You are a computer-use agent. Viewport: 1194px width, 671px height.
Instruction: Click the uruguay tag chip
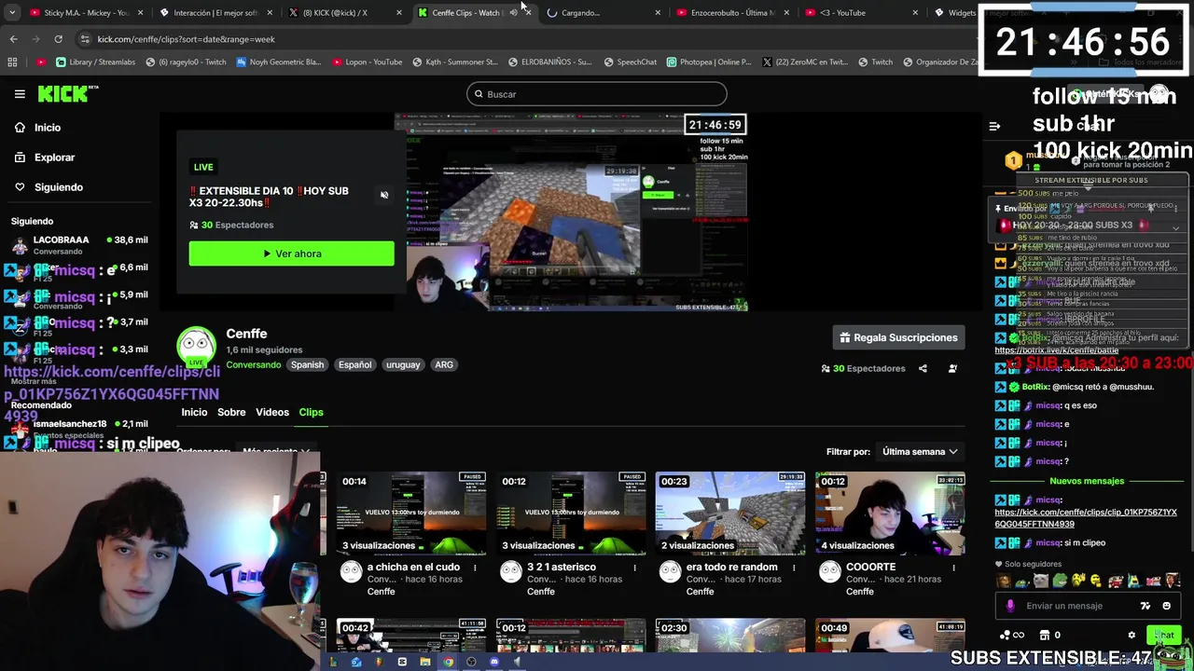403,364
